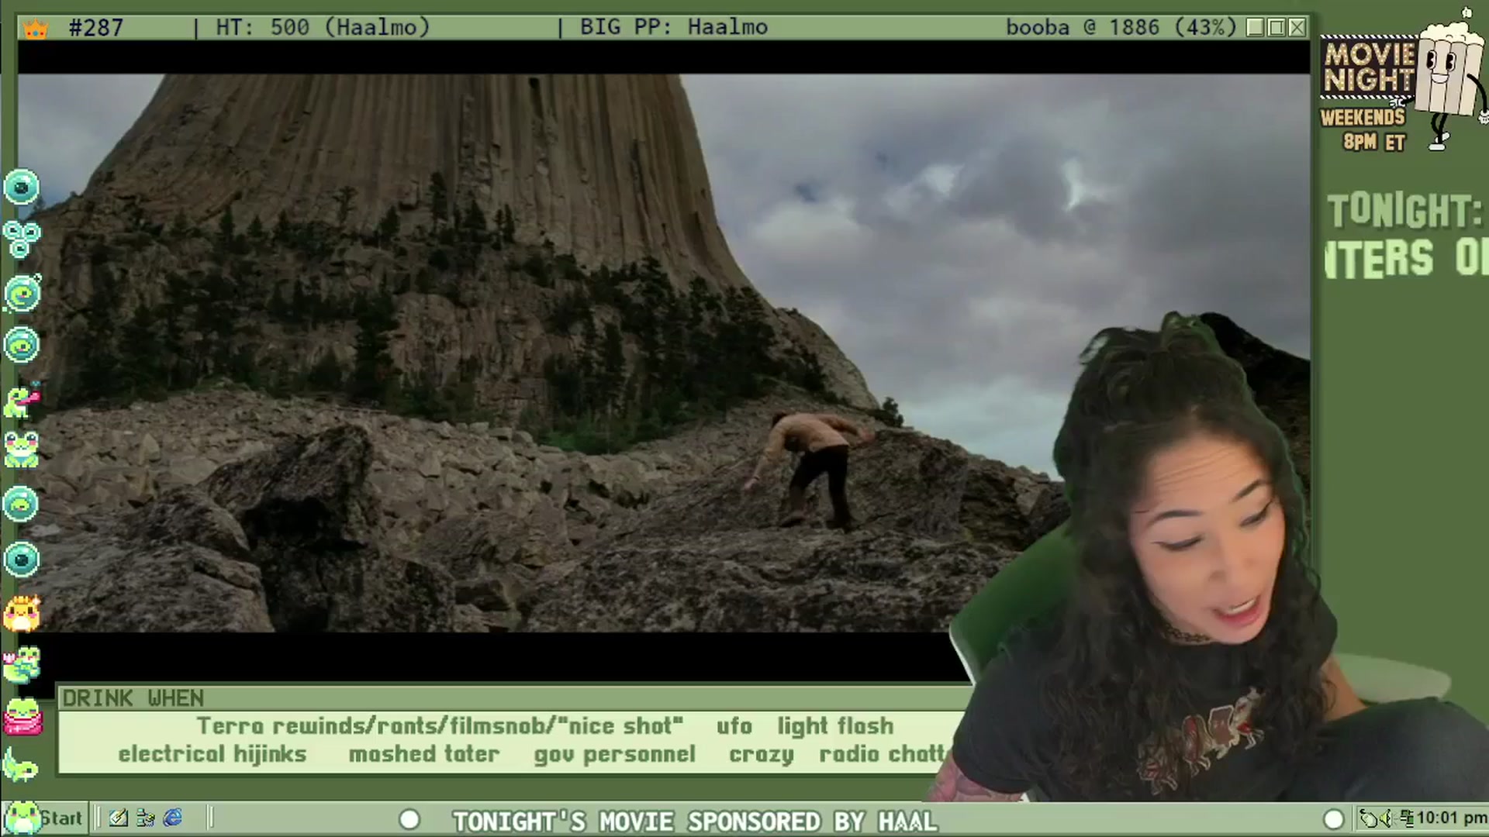The height and width of the screenshot is (837, 1489).
Task: Click the 'light flash' drink rule
Action: [x=835, y=726]
